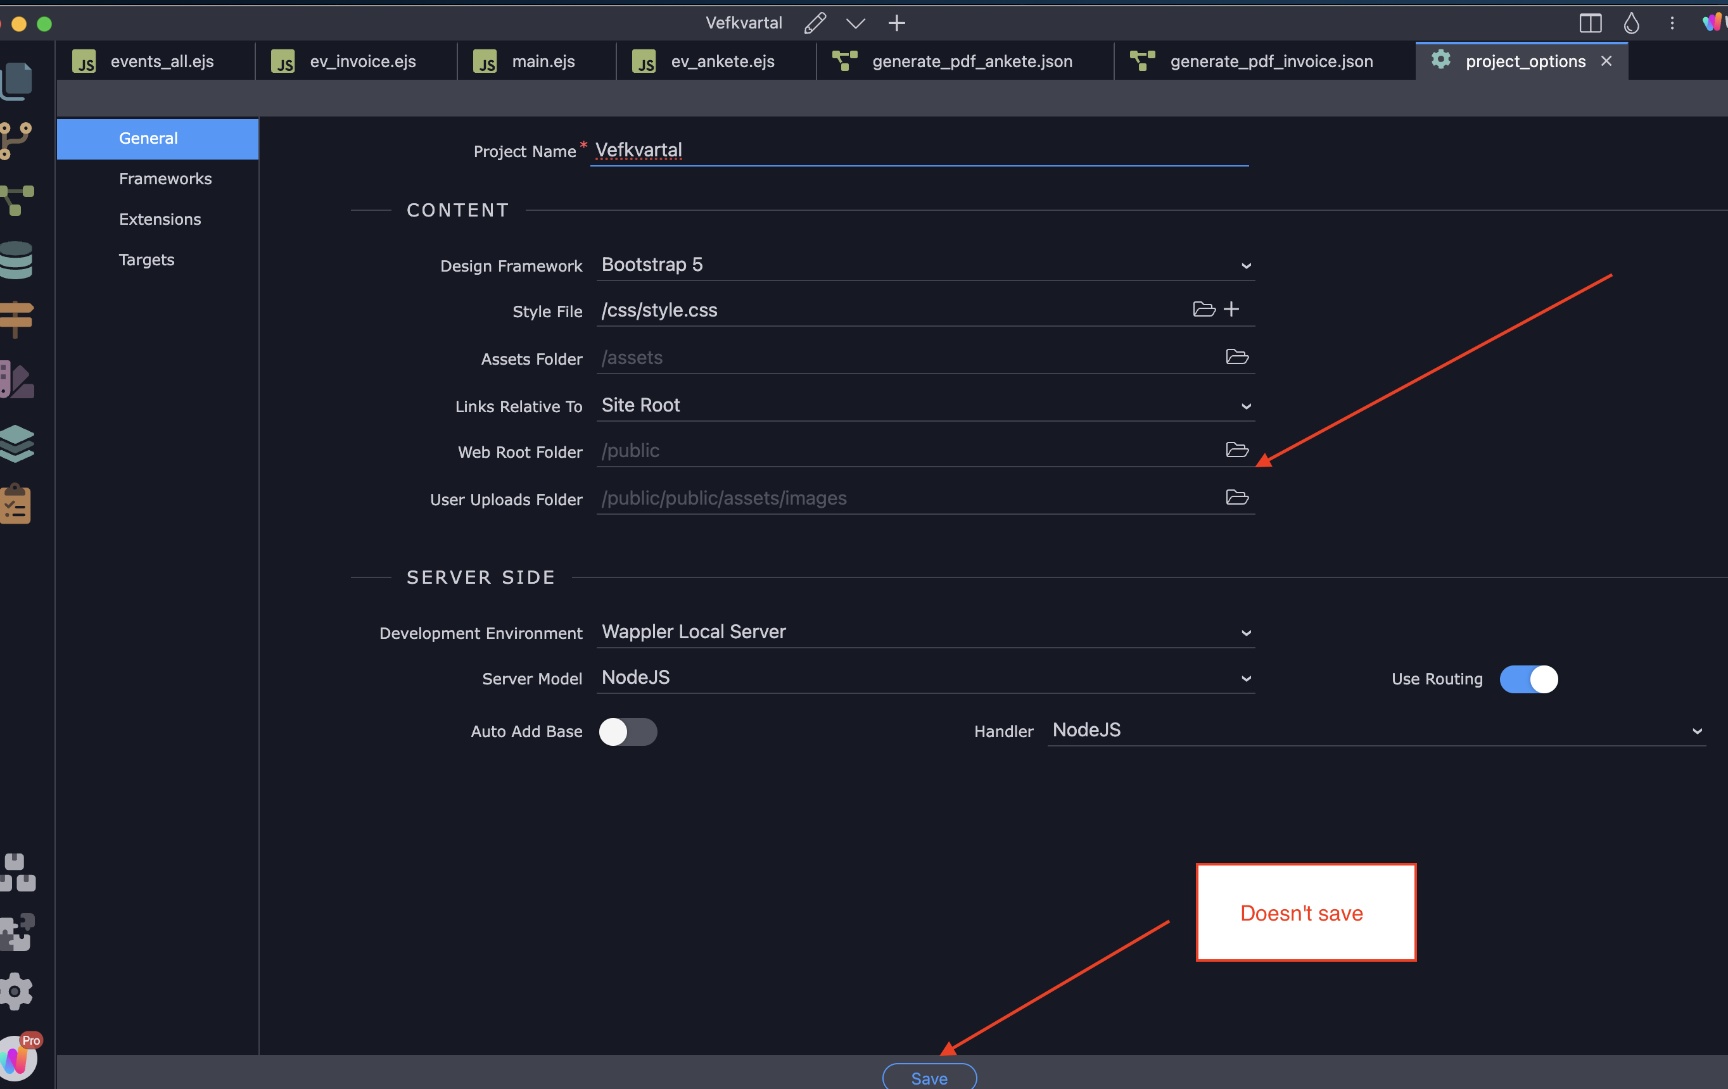Screen dimensions: 1728x1089
Task: Switch to the events_all.ejs tab
Action: click(x=156, y=61)
